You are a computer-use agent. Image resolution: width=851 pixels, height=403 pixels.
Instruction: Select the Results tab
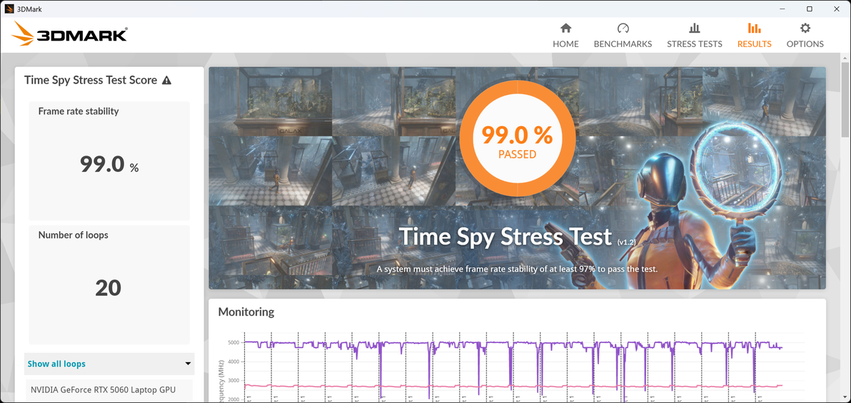754,35
